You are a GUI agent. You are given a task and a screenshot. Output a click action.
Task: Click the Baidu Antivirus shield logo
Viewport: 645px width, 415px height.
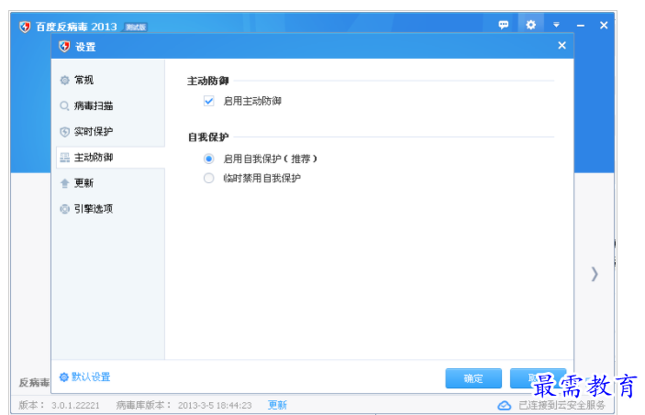(x=25, y=27)
